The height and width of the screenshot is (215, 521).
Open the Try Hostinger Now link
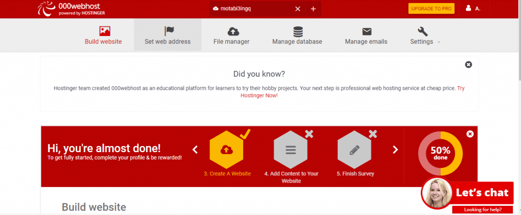(x=259, y=95)
